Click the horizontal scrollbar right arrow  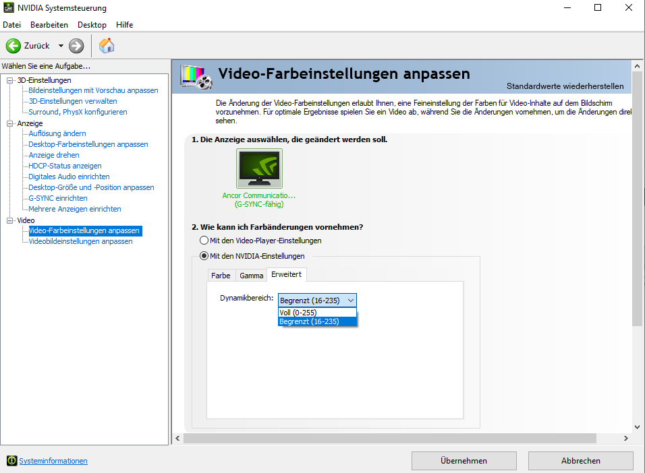click(x=626, y=439)
